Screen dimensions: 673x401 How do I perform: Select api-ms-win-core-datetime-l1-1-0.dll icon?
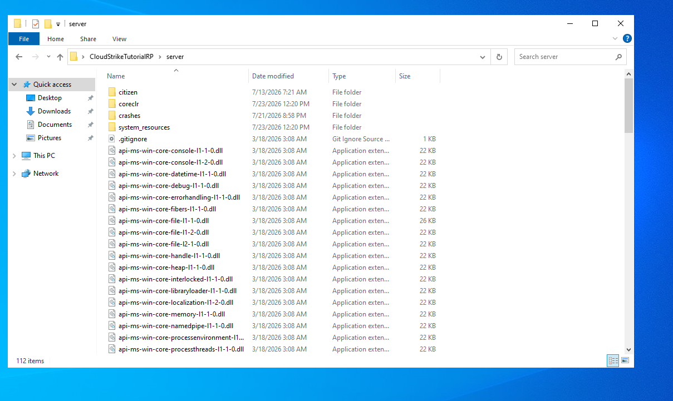(111, 174)
